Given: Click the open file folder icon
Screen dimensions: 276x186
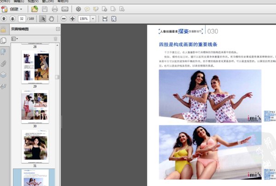Looking at the screenshot, I should pos(34,9).
